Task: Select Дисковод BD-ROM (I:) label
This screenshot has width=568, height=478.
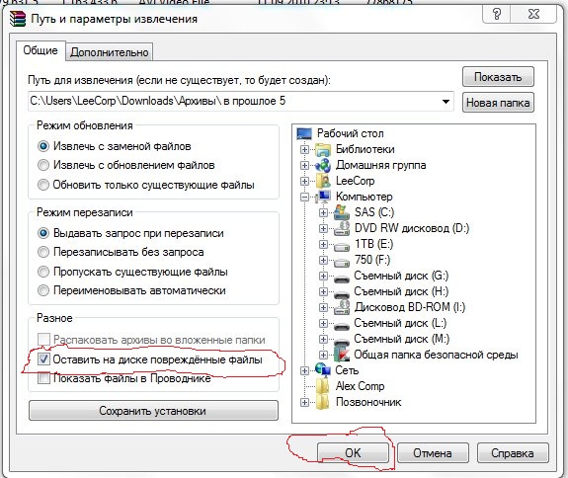Action: pyautogui.click(x=410, y=307)
